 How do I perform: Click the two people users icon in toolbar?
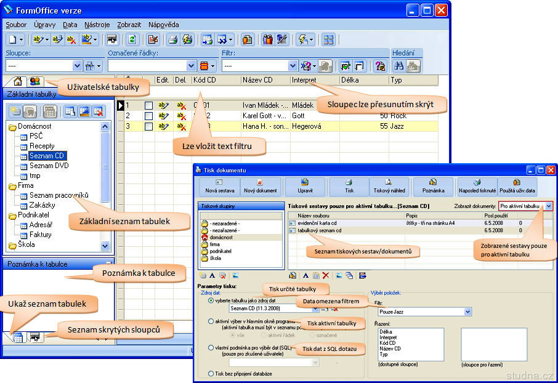click(267, 39)
